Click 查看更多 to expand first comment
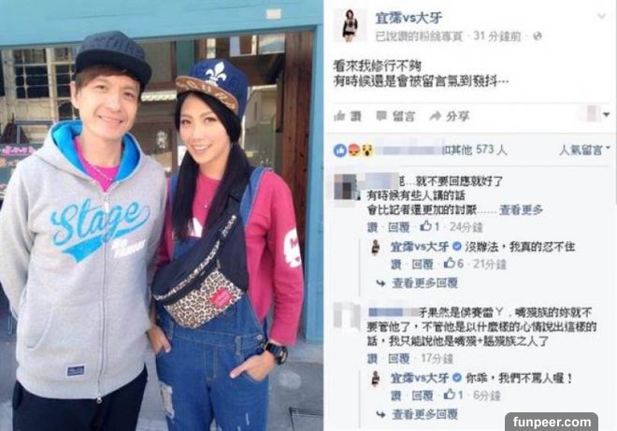Image resolution: width=617 pixels, height=431 pixels. (x=521, y=210)
